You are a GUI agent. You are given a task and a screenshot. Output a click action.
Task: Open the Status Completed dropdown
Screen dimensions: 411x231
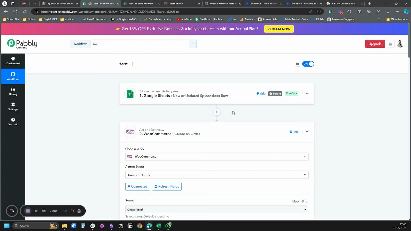click(x=217, y=210)
